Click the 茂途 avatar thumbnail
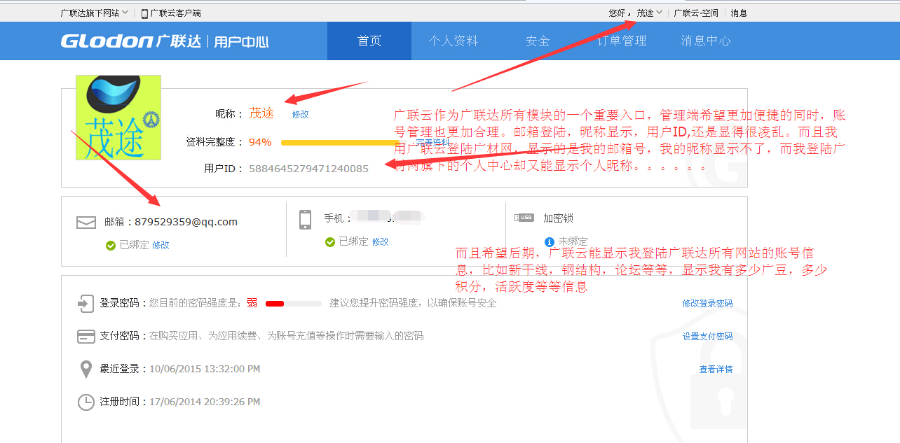The height and width of the screenshot is (443, 900). click(x=118, y=117)
